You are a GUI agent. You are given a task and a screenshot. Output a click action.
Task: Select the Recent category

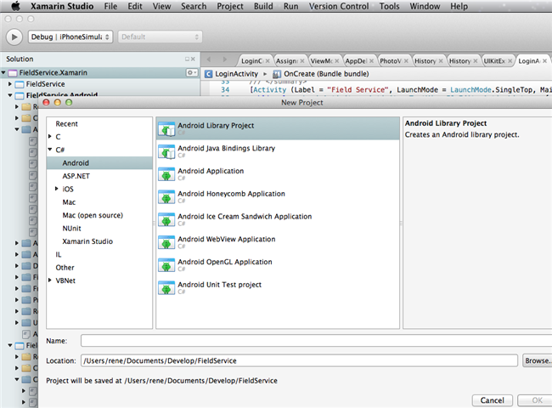tap(99, 123)
